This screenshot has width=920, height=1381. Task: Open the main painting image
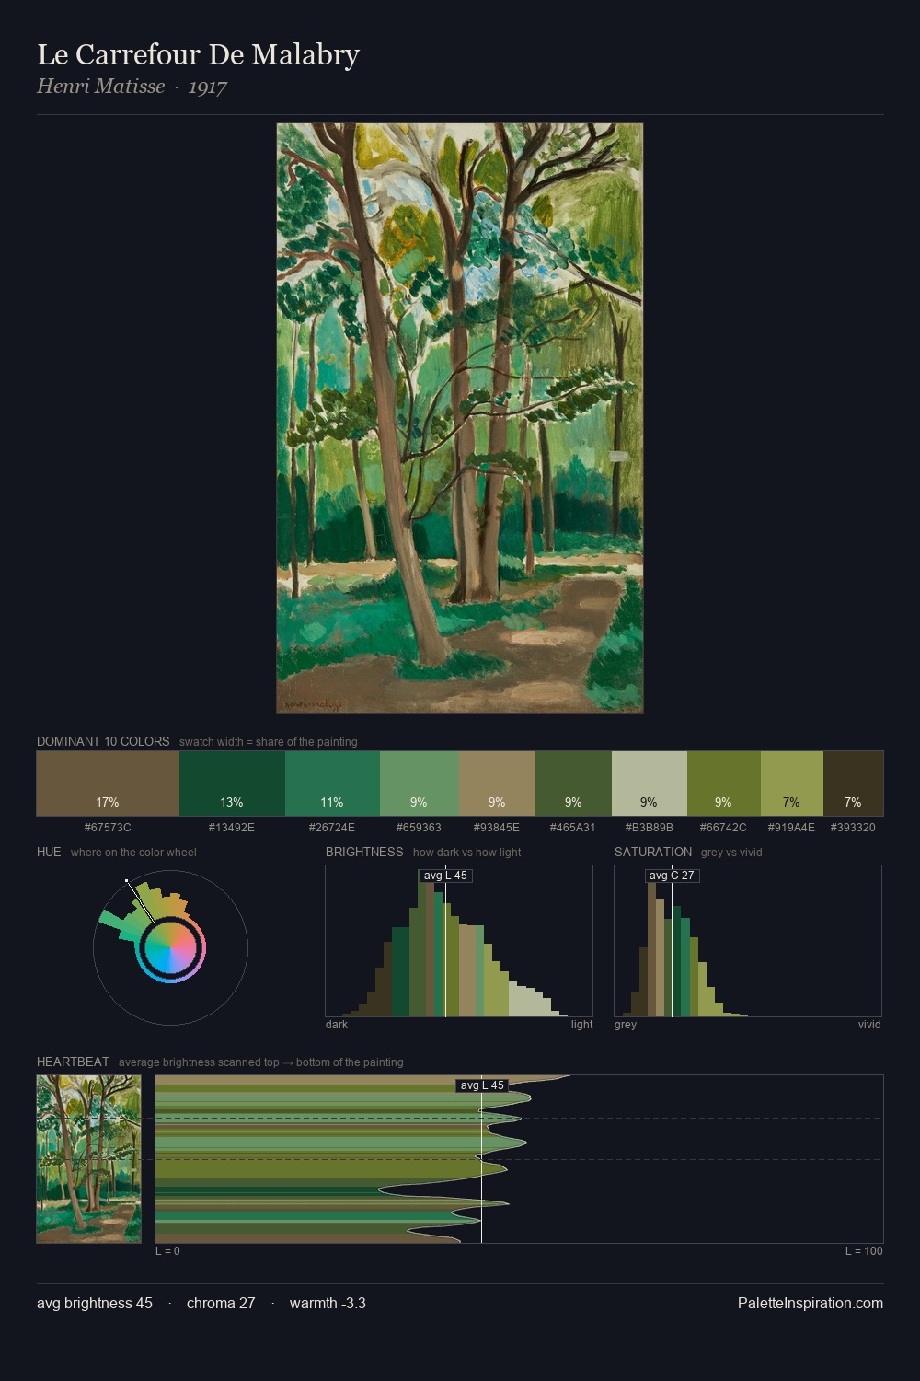pos(460,418)
